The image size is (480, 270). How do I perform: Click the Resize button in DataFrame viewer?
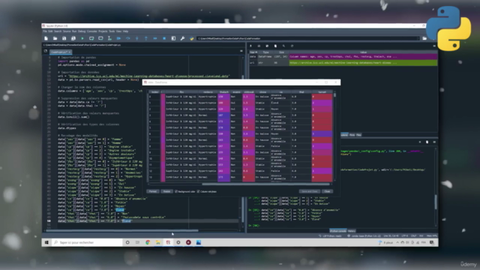166,192
